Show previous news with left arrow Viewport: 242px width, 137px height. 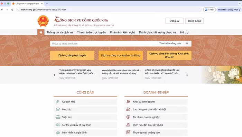click(55, 75)
